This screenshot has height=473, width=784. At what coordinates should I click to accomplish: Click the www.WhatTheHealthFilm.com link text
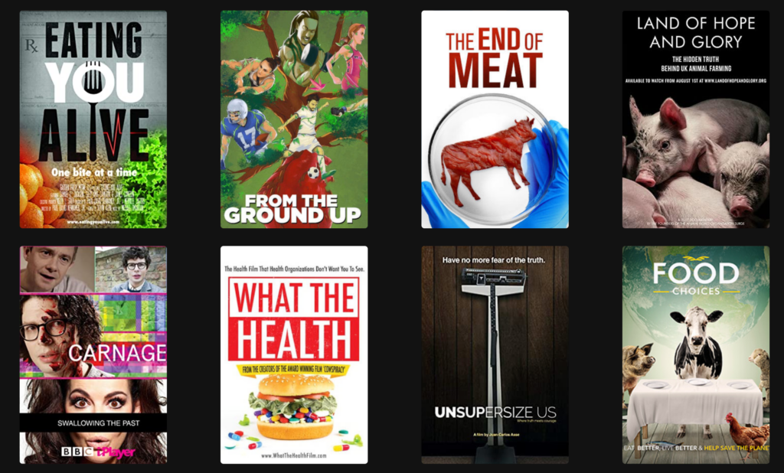pyautogui.click(x=293, y=455)
